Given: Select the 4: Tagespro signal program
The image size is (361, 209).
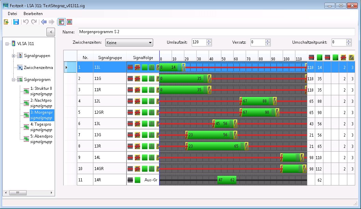Looking at the screenshot, I should [41, 125].
